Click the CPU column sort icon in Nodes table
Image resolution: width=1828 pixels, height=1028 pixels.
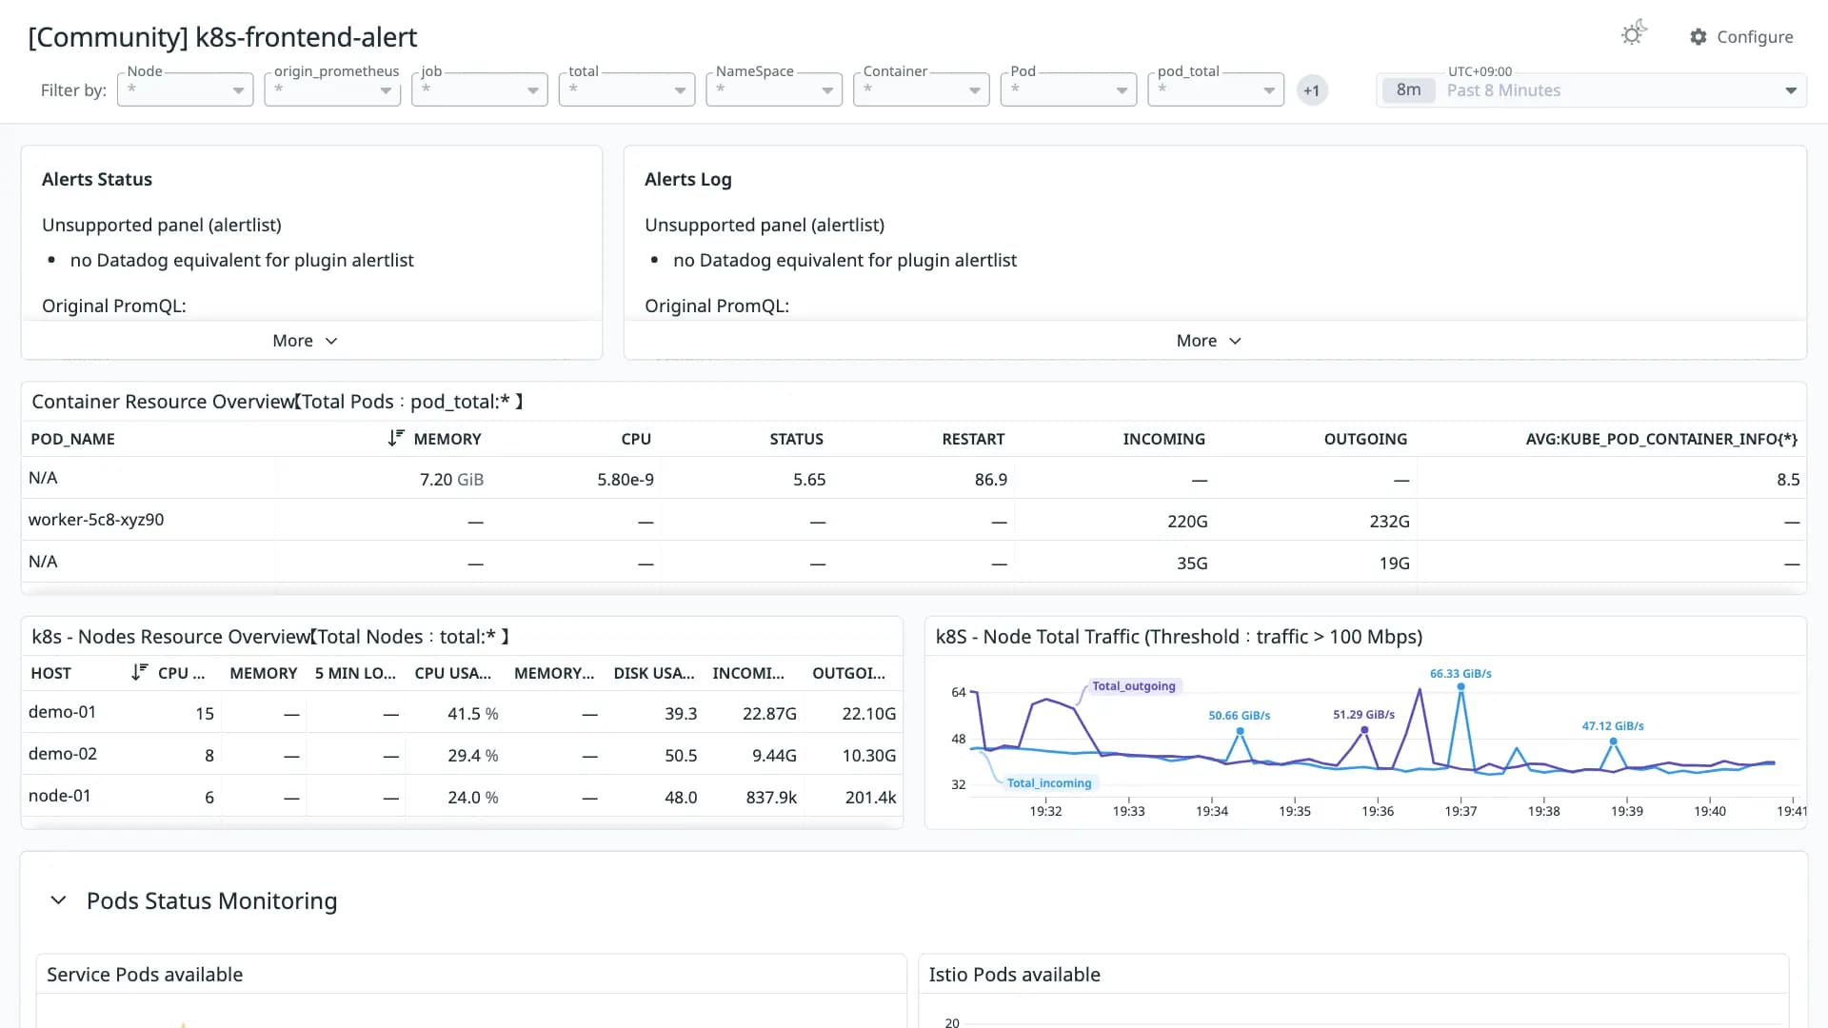pyautogui.click(x=140, y=672)
